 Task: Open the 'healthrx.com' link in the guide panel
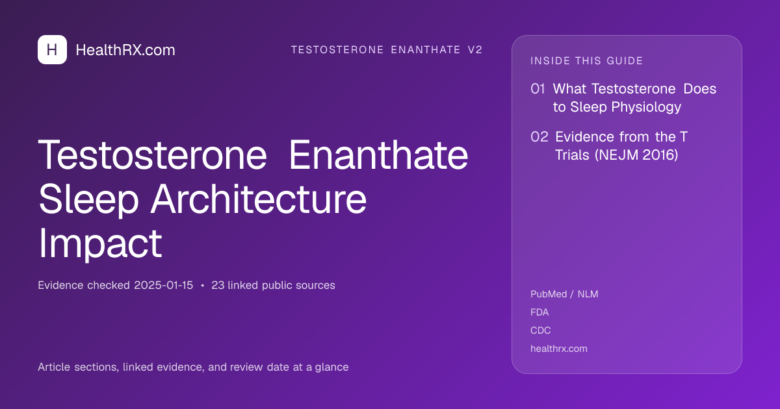(559, 349)
